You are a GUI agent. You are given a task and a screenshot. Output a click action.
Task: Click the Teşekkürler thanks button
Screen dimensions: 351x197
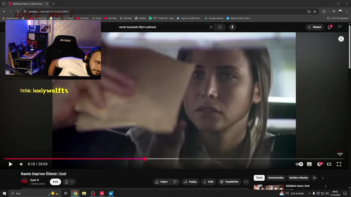pos(229,182)
